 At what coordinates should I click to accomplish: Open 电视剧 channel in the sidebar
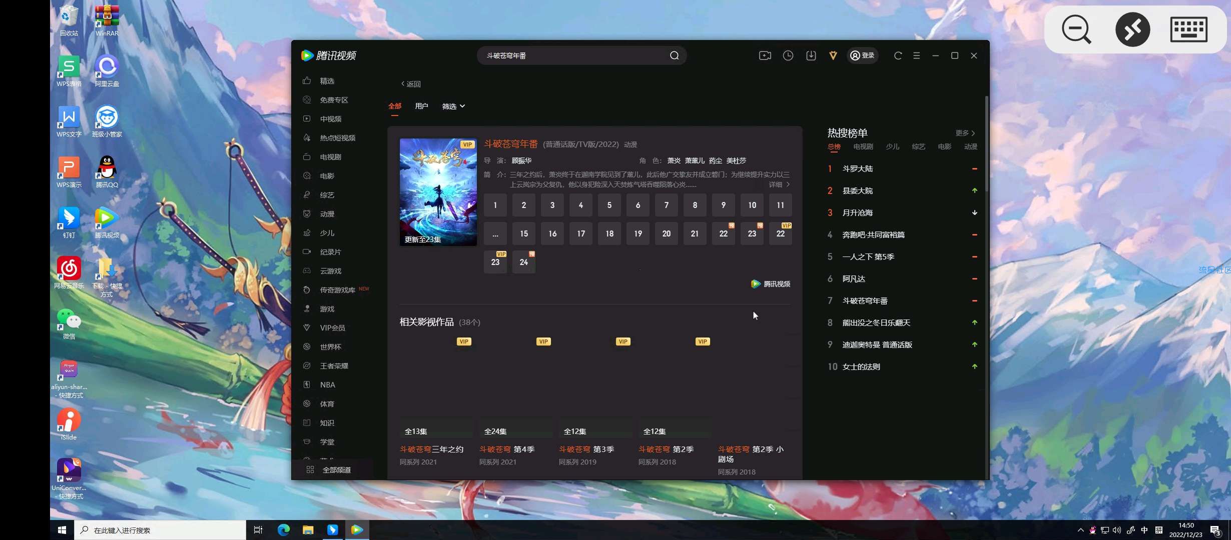330,156
